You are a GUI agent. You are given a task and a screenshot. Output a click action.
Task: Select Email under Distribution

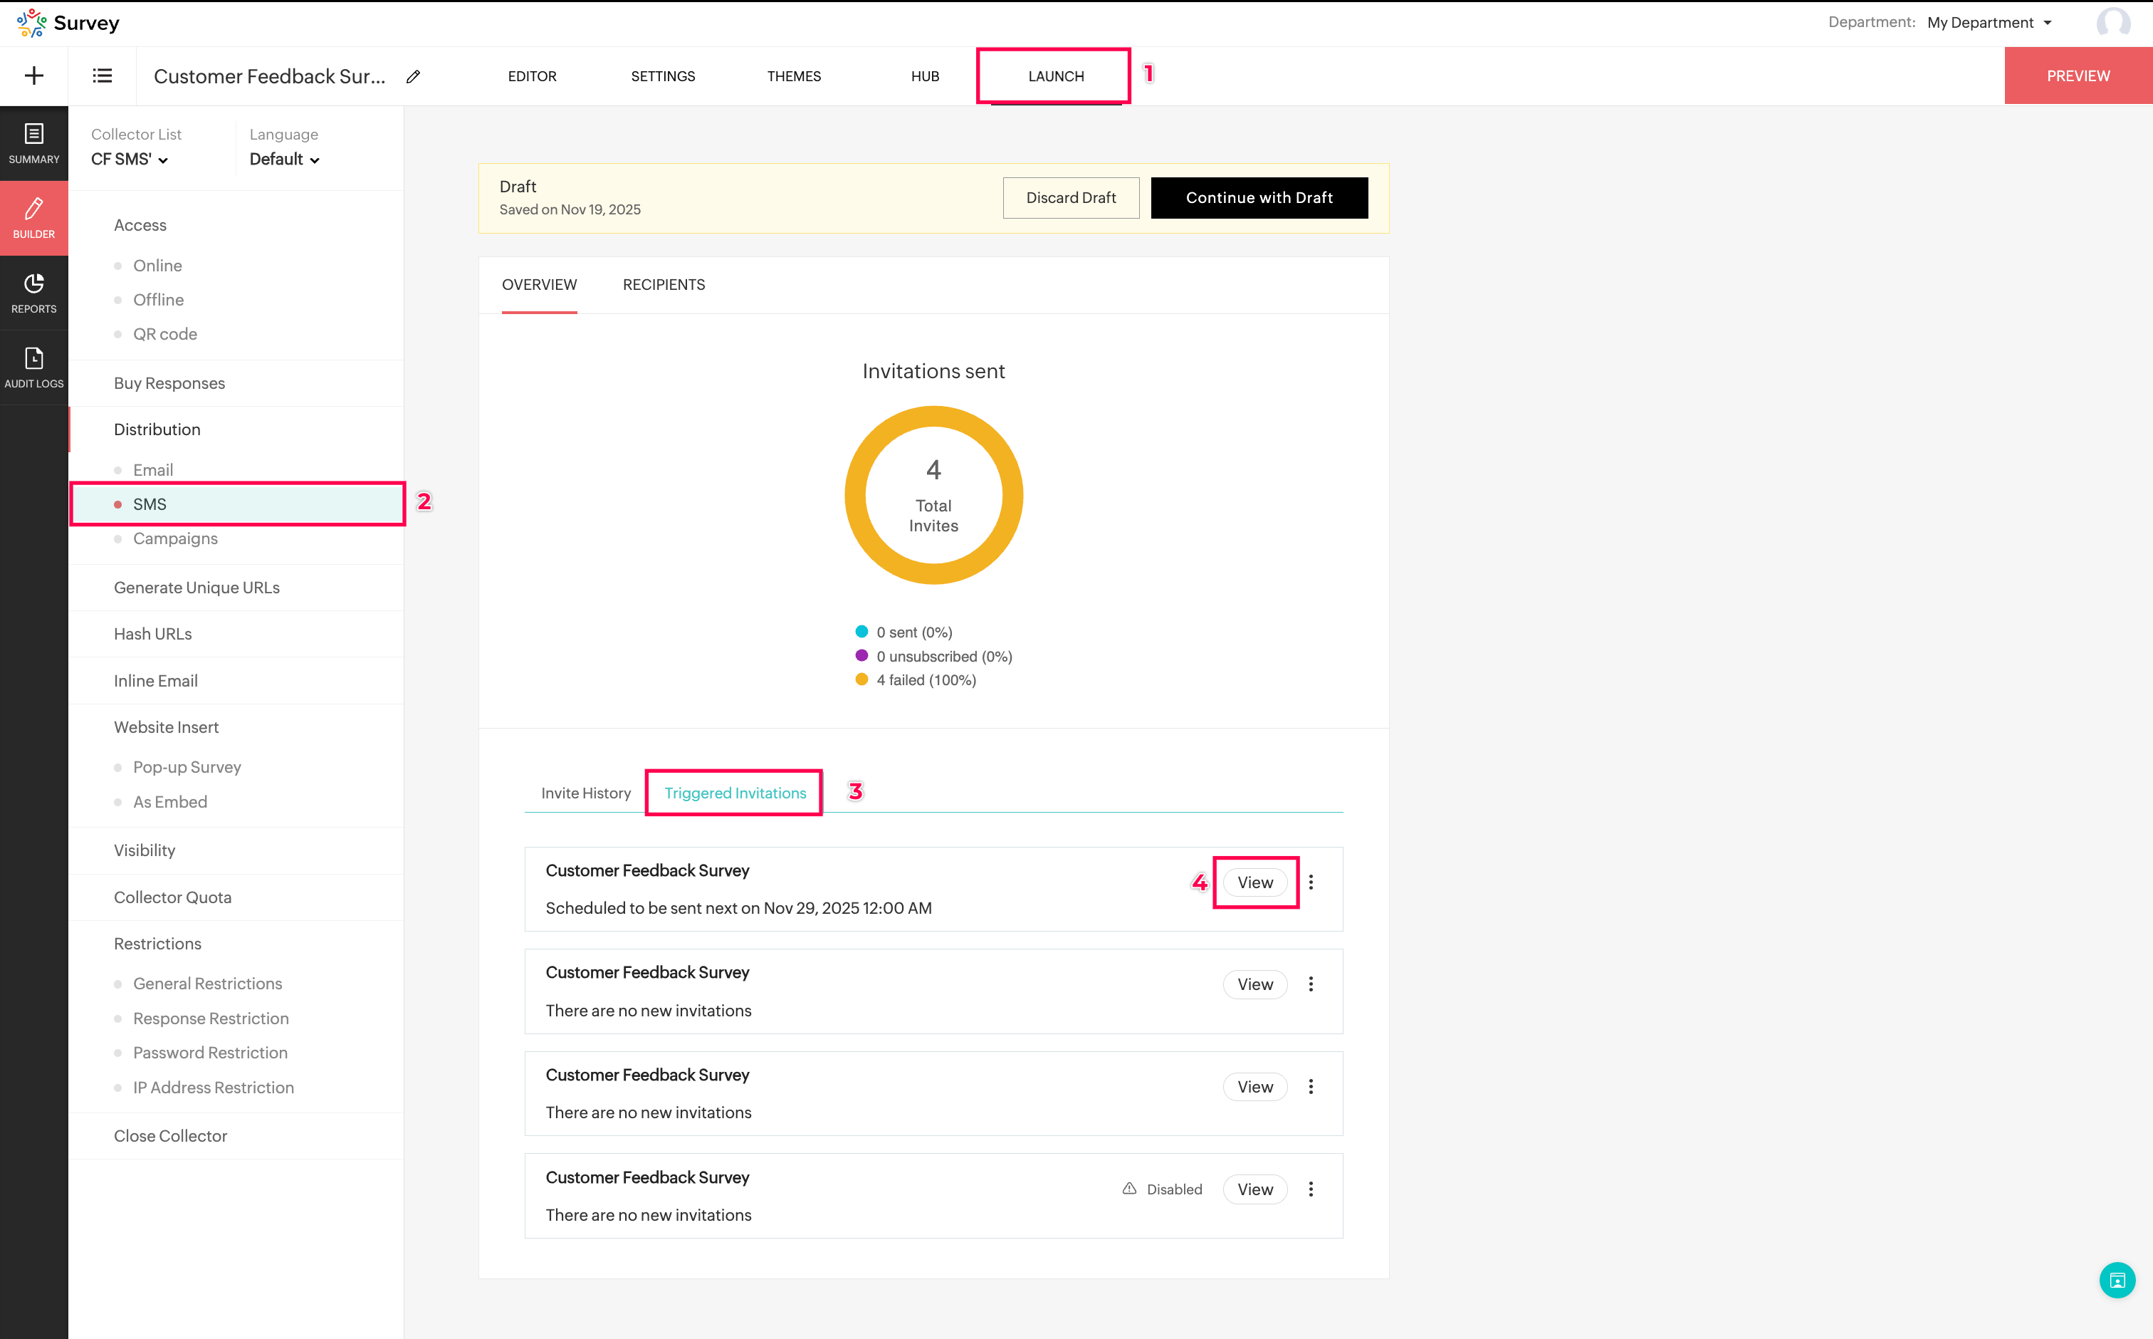[x=152, y=469]
